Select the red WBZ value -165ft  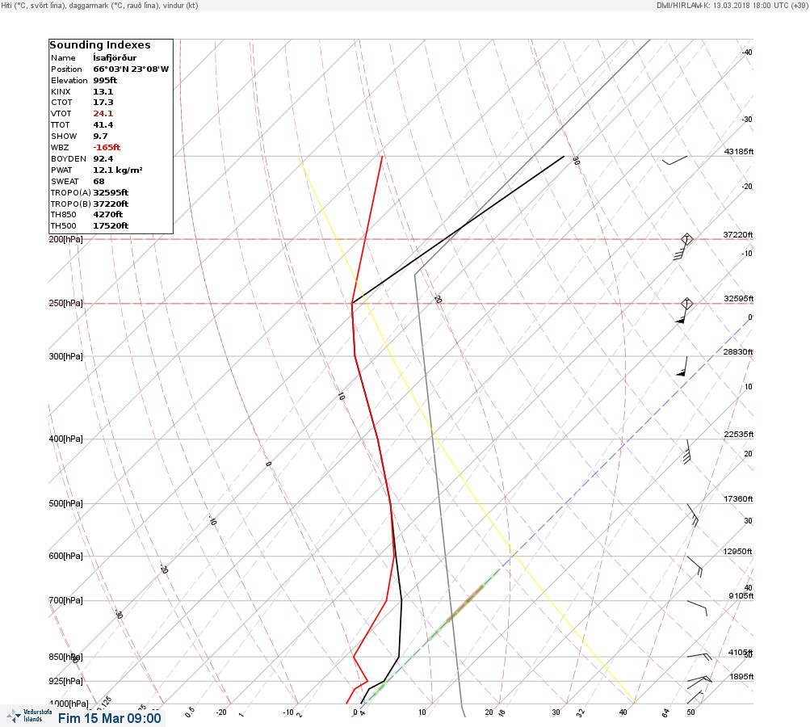(107, 148)
